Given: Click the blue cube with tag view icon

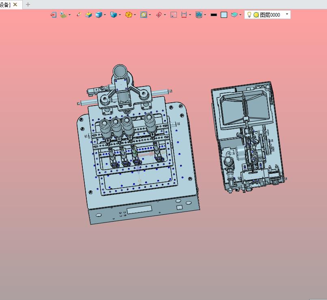Looking at the screenshot, I should coord(113,15).
